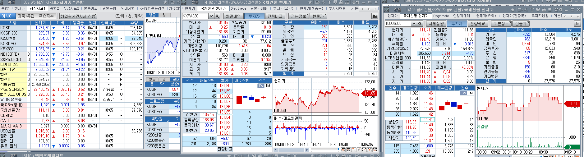
Task: Click font size T icon in middle window
Action: (x=329, y=2)
